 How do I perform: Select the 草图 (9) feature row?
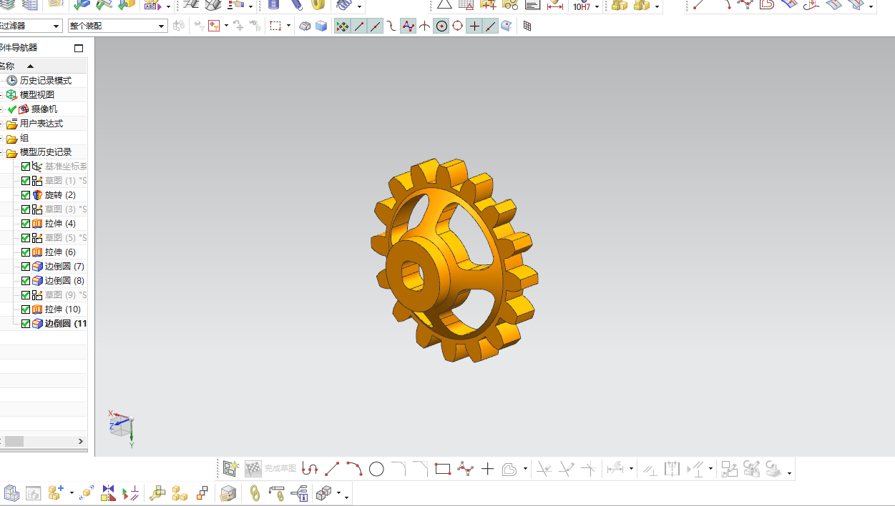(66, 295)
